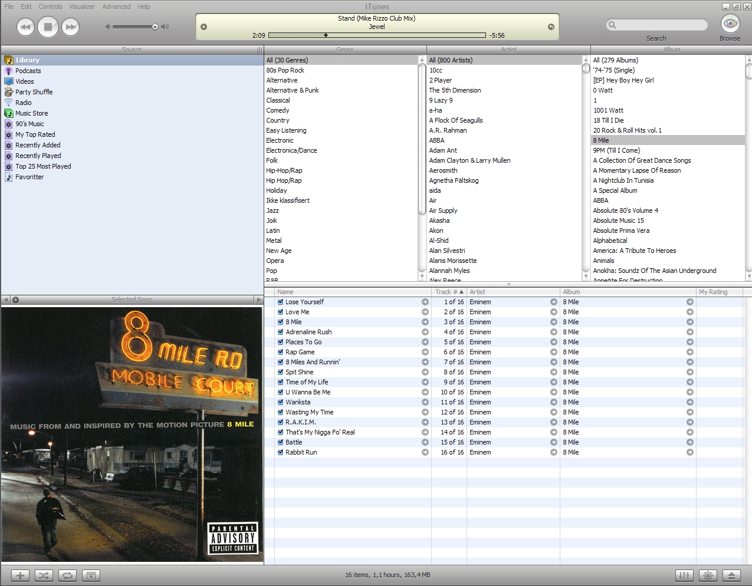Click the 8 Mile album artwork

[132, 434]
